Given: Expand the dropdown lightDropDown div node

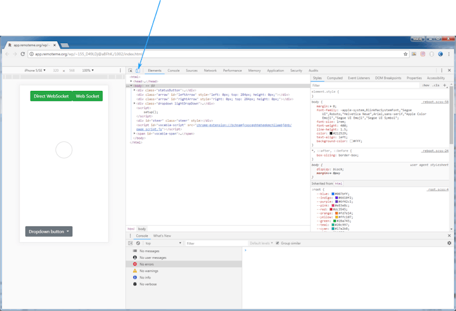Looking at the screenshot, I should 134,103.
